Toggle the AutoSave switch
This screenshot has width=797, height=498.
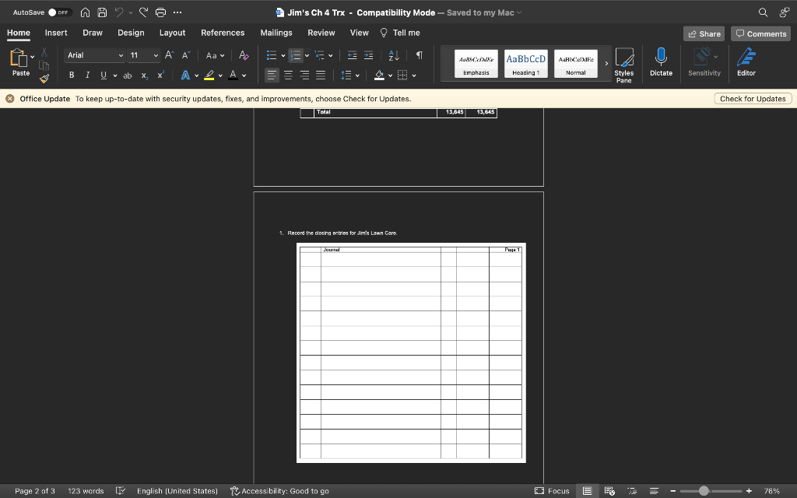tap(60, 12)
